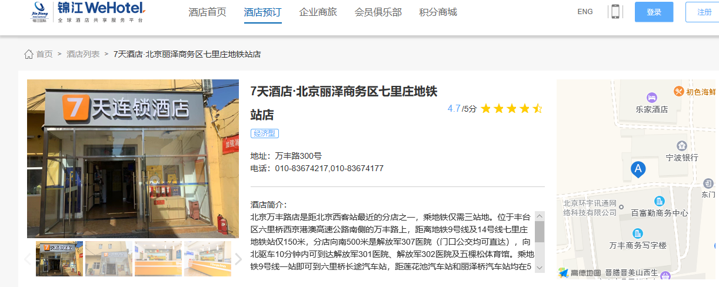Open the 企业商旅 menu item
Image resolution: width=719 pixels, height=287 pixels.
[318, 12]
